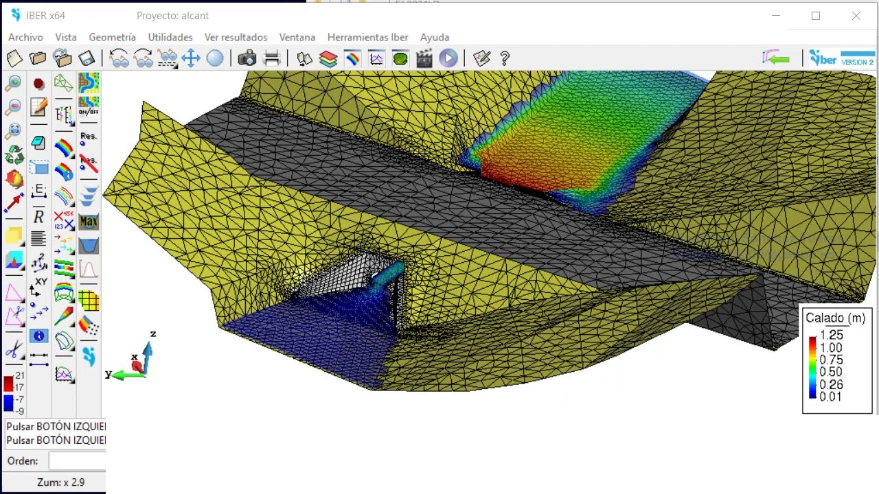Select the zoom-in magnifier in the left sidebar
This screenshot has width=879, height=494.
tap(14, 82)
